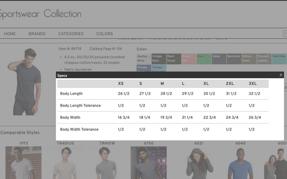Open comparable style 6040 thumbnail

click(241, 163)
